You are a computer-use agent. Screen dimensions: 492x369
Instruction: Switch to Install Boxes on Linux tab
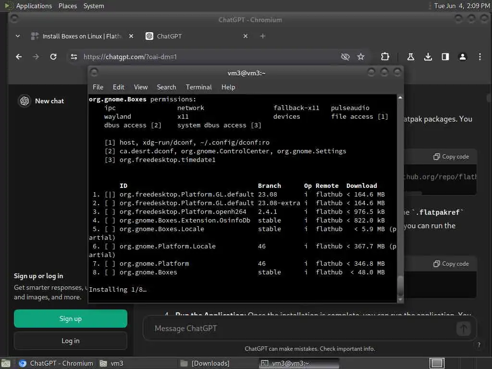tap(82, 36)
